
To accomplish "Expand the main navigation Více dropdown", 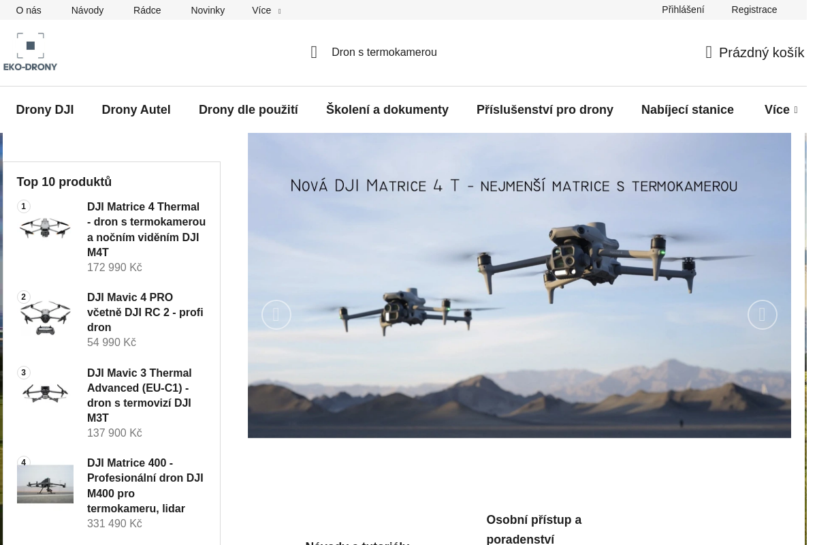I will pos(780,110).
